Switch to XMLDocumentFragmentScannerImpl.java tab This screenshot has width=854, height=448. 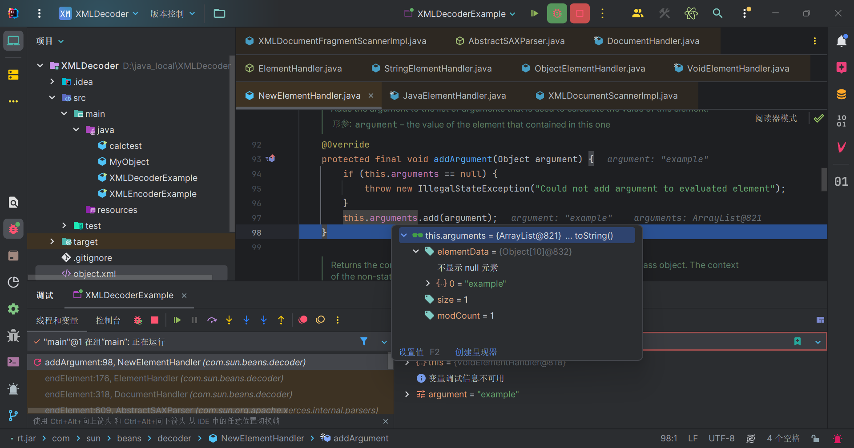pos(336,41)
